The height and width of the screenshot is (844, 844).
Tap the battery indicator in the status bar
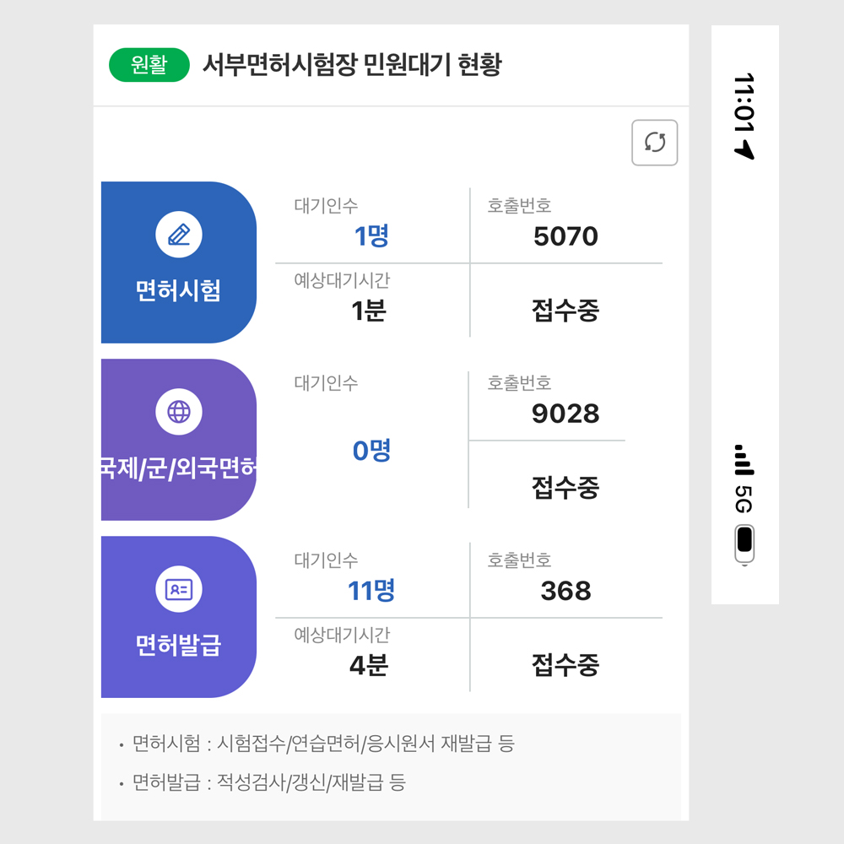point(746,547)
